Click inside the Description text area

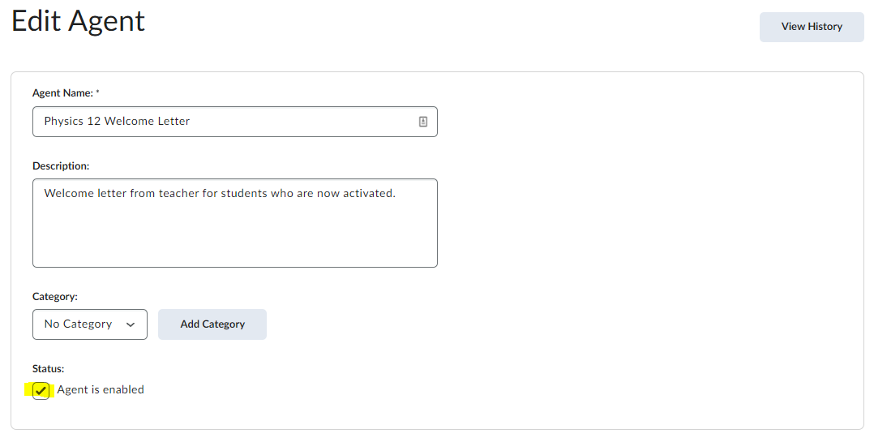click(234, 223)
